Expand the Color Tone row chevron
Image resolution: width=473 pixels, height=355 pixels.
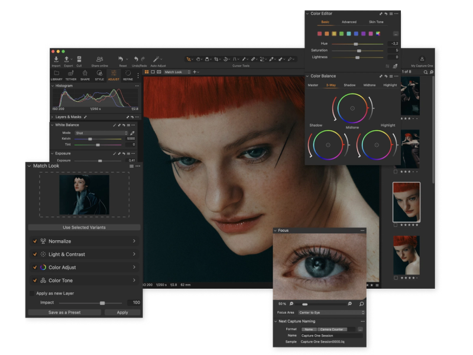coord(134,280)
